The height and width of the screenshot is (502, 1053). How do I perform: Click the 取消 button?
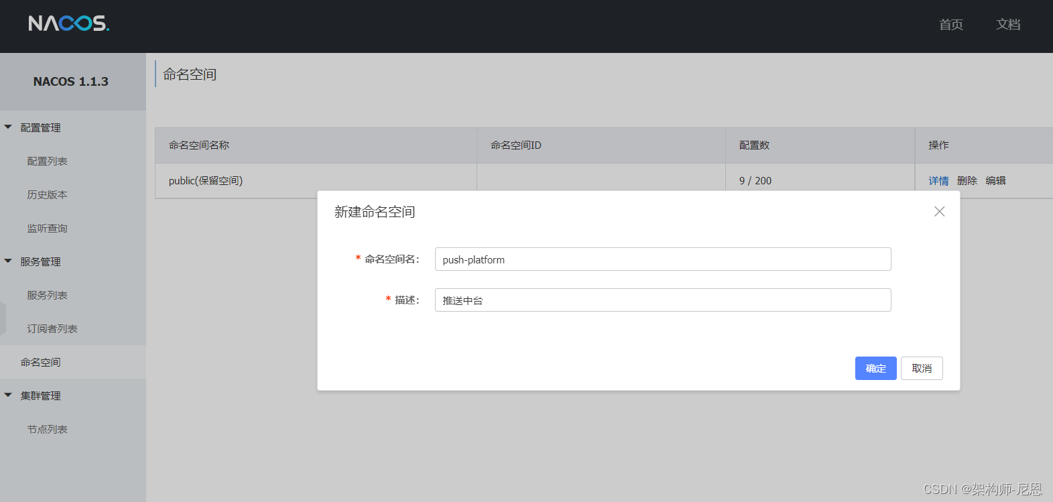click(x=922, y=368)
